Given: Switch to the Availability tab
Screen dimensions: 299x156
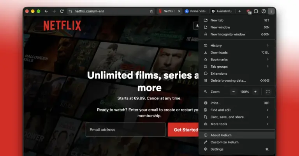Looking at the screenshot, I should 222,11.
